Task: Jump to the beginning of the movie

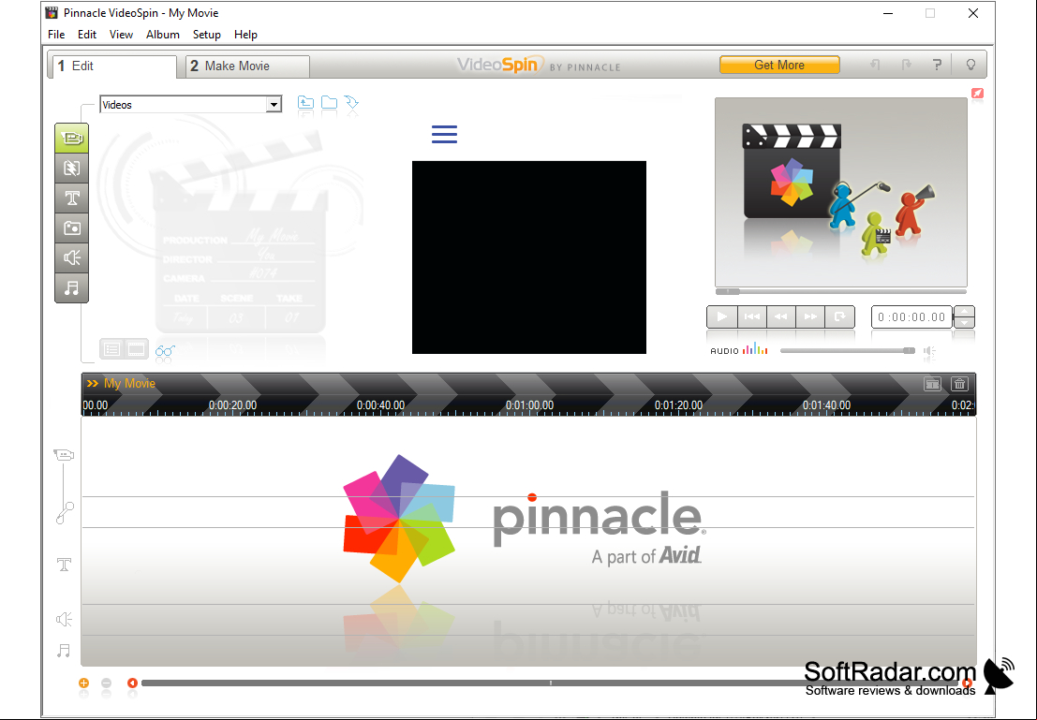Action: (752, 316)
